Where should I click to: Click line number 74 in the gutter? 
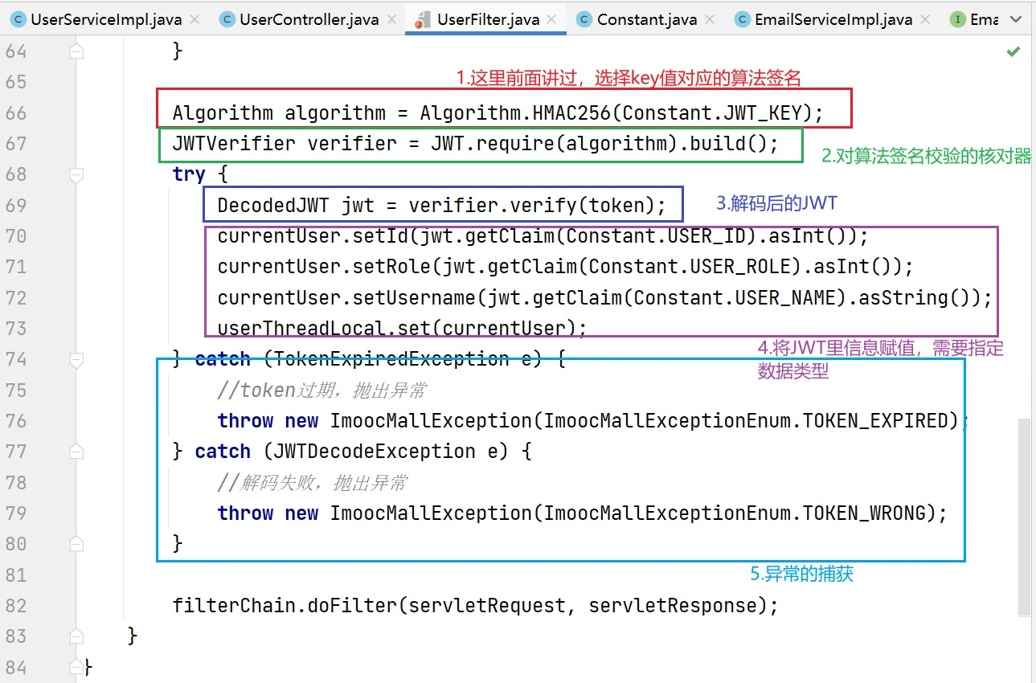point(16,359)
